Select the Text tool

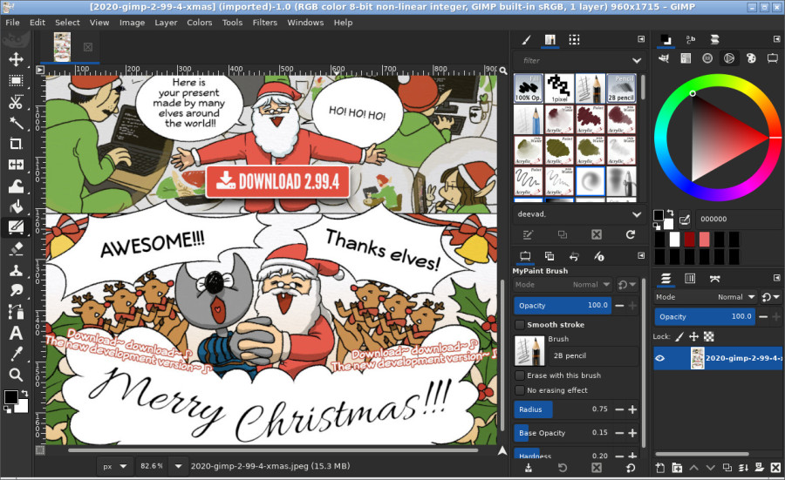tap(16, 333)
